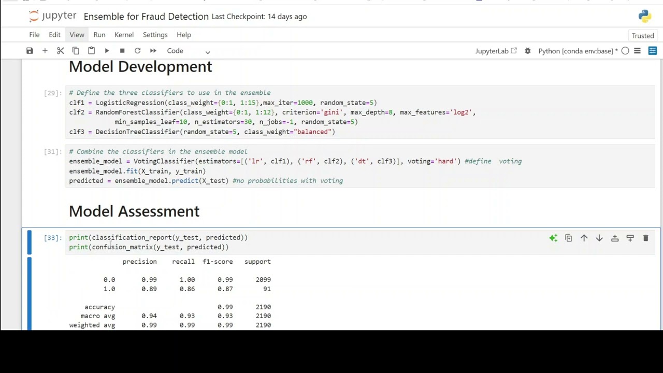Copy the selected cell from the toolbar
The width and height of the screenshot is (663, 373).
[x=76, y=51]
